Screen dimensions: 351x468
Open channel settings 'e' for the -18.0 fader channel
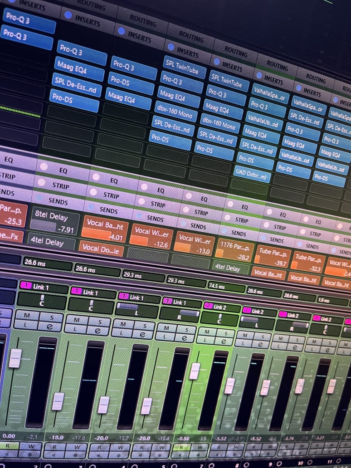pyautogui.click(x=97, y=331)
